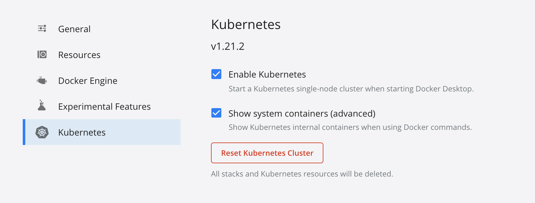The width and height of the screenshot is (535, 203).
Task: Click the version label v1.21.2
Action: 228,46
